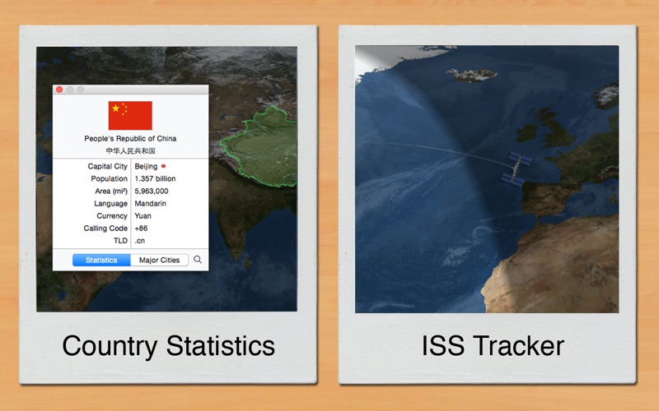Click the "Language" row label
Image resolution: width=659 pixels, height=411 pixels.
(x=111, y=203)
